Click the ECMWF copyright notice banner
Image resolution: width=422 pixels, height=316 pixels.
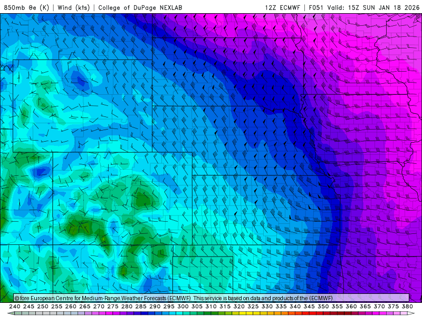[212, 298]
